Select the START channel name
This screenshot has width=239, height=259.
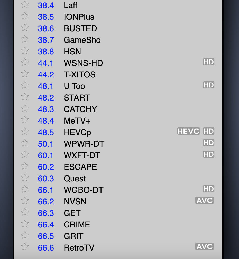pyautogui.click(x=77, y=98)
